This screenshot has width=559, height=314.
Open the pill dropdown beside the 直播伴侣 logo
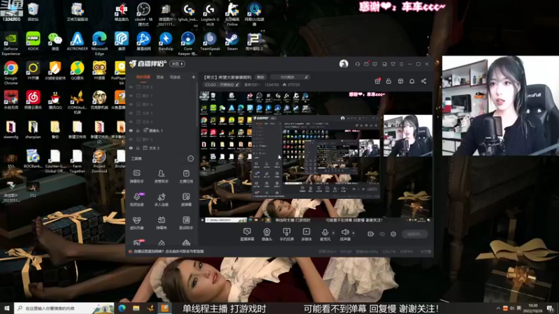177,64
